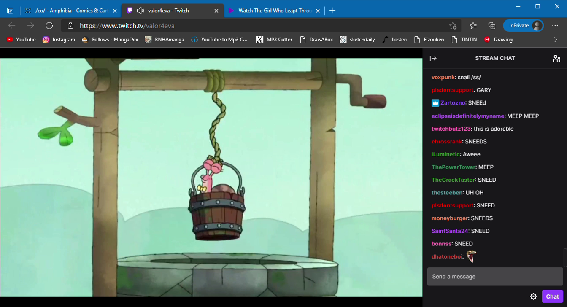Click the Send a message field
The image size is (567, 307).
click(x=495, y=277)
